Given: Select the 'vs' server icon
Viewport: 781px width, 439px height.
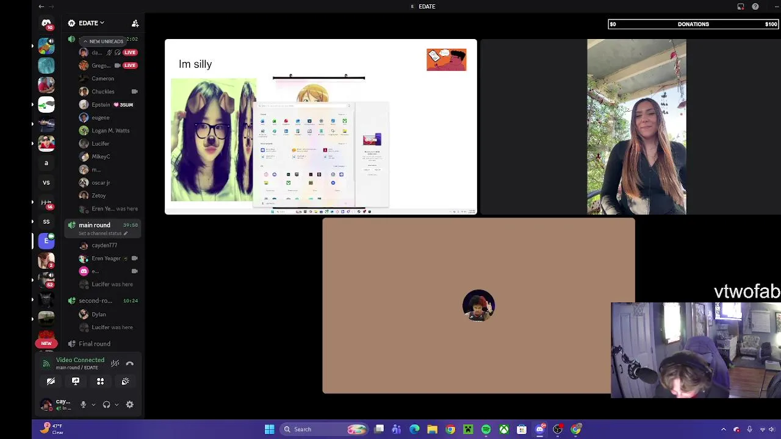Looking at the screenshot, I should 46,182.
